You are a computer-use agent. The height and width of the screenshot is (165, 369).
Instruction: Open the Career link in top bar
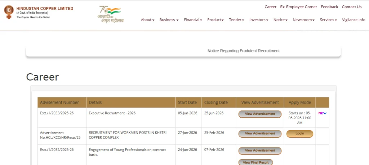click(x=270, y=7)
